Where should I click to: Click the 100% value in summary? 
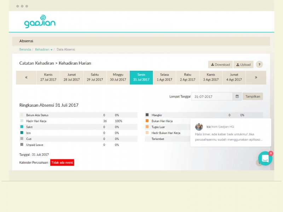pyautogui.click(x=119, y=121)
